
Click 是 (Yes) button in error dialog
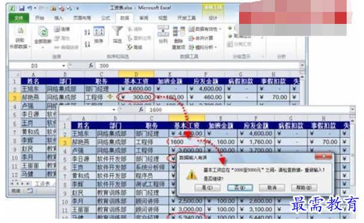[207, 188]
